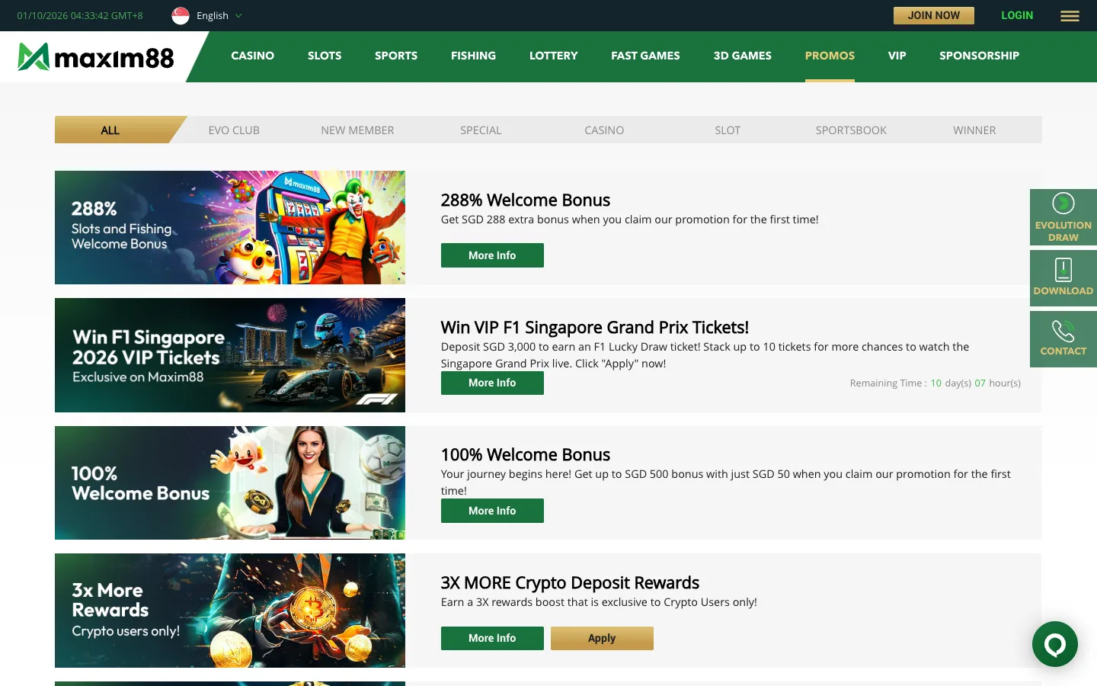Viewport: 1097px width, 686px height.
Task: Switch to the NEW MEMBER tab
Action: coord(357,130)
